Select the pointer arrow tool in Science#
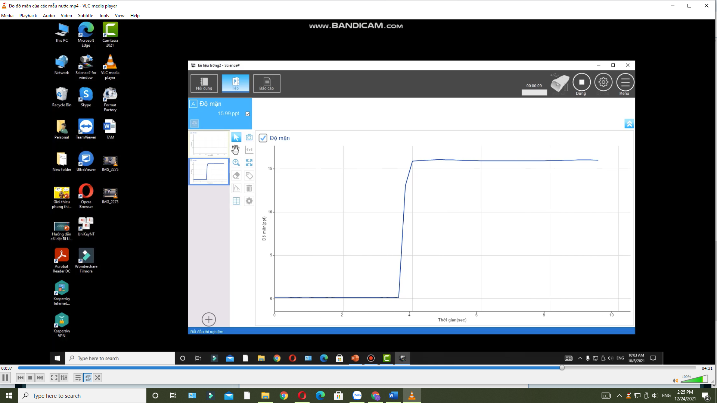 point(236,137)
